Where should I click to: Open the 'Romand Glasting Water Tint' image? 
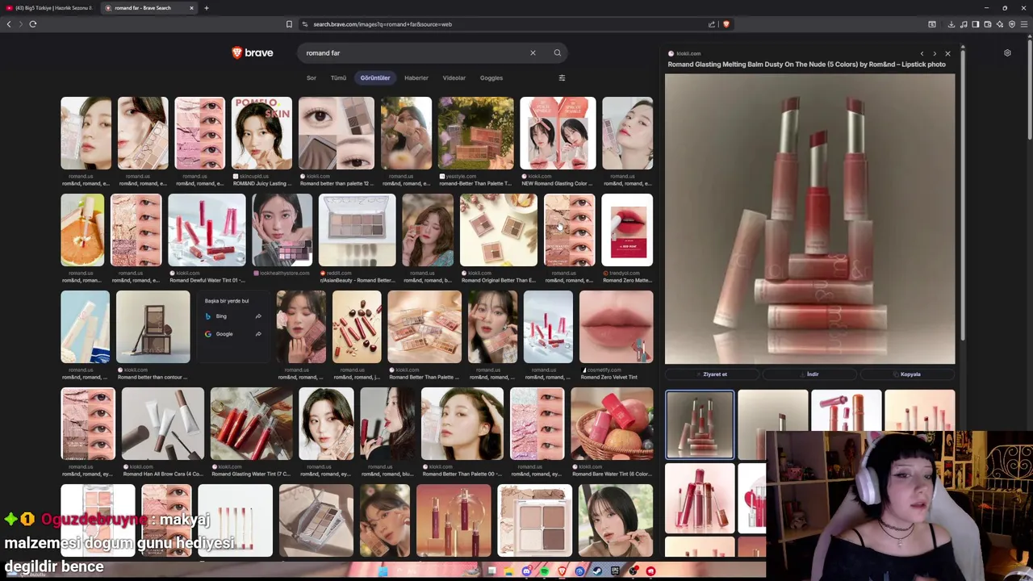tap(251, 424)
